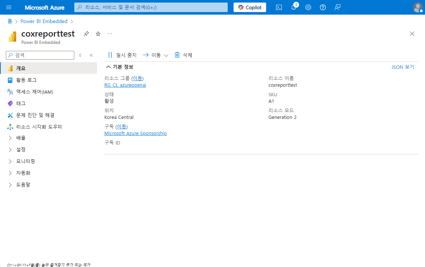Open the Azure portal hamburger menu

coord(9,7)
